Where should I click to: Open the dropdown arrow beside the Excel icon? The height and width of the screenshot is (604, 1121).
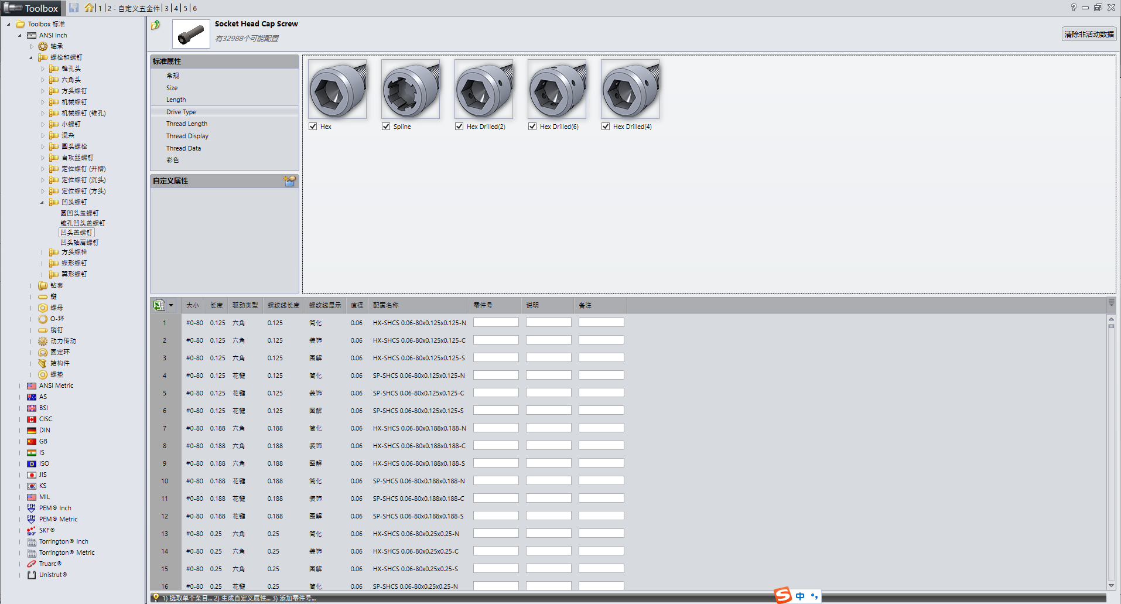coord(171,305)
